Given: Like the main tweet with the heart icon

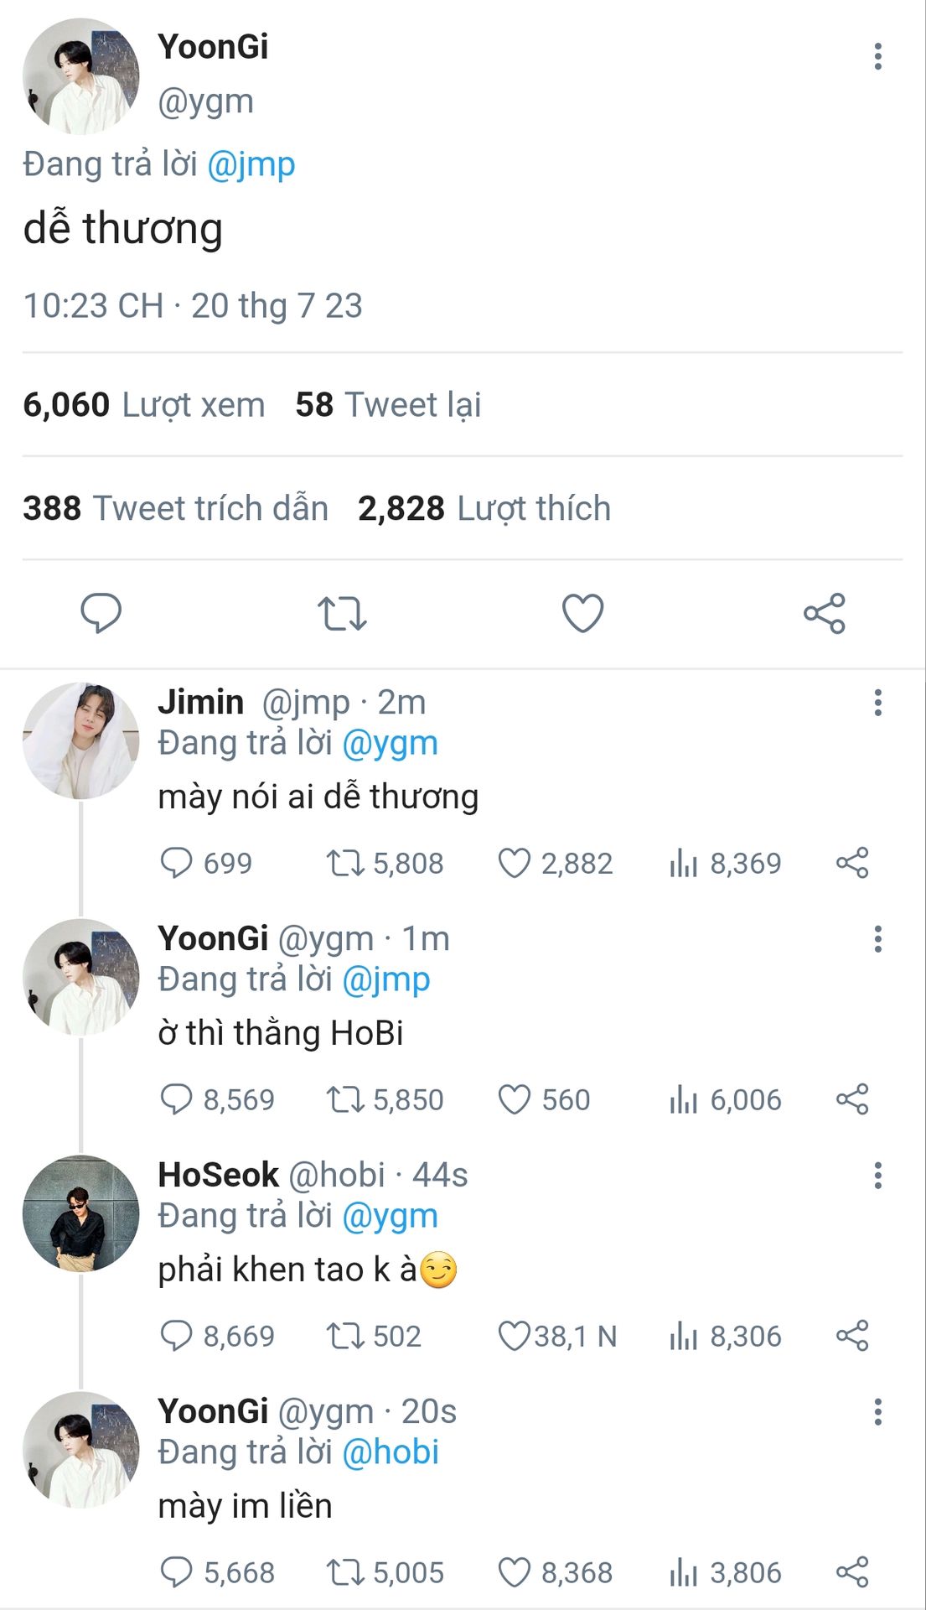Looking at the screenshot, I should coord(582,613).
